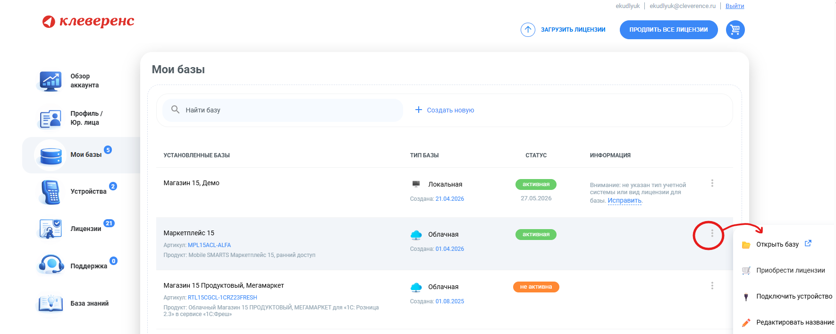Open the Обзор аккаунта monitor icon

(51, 81)
